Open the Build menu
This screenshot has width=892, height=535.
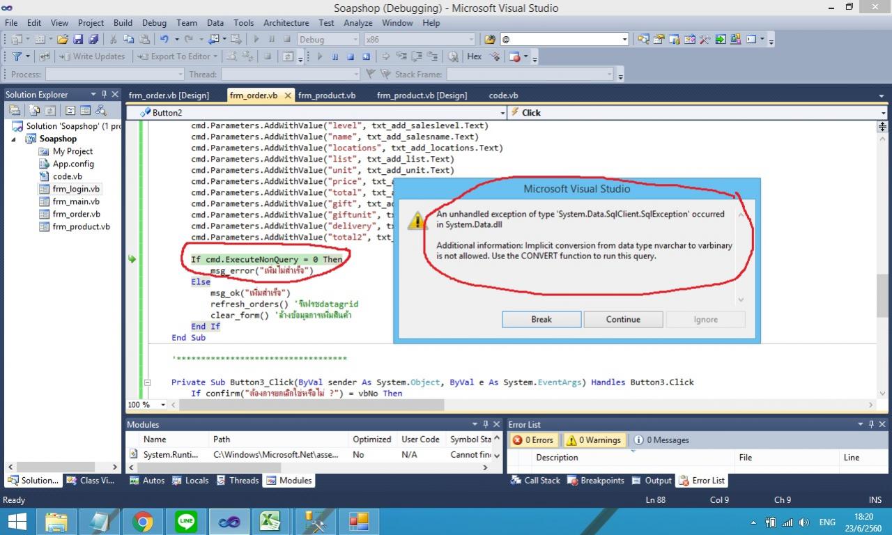(x=123, y=23)
